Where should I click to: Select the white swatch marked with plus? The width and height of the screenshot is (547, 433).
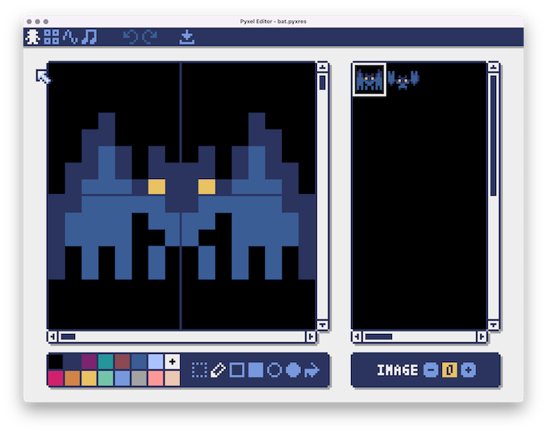[x=172, y=361]
